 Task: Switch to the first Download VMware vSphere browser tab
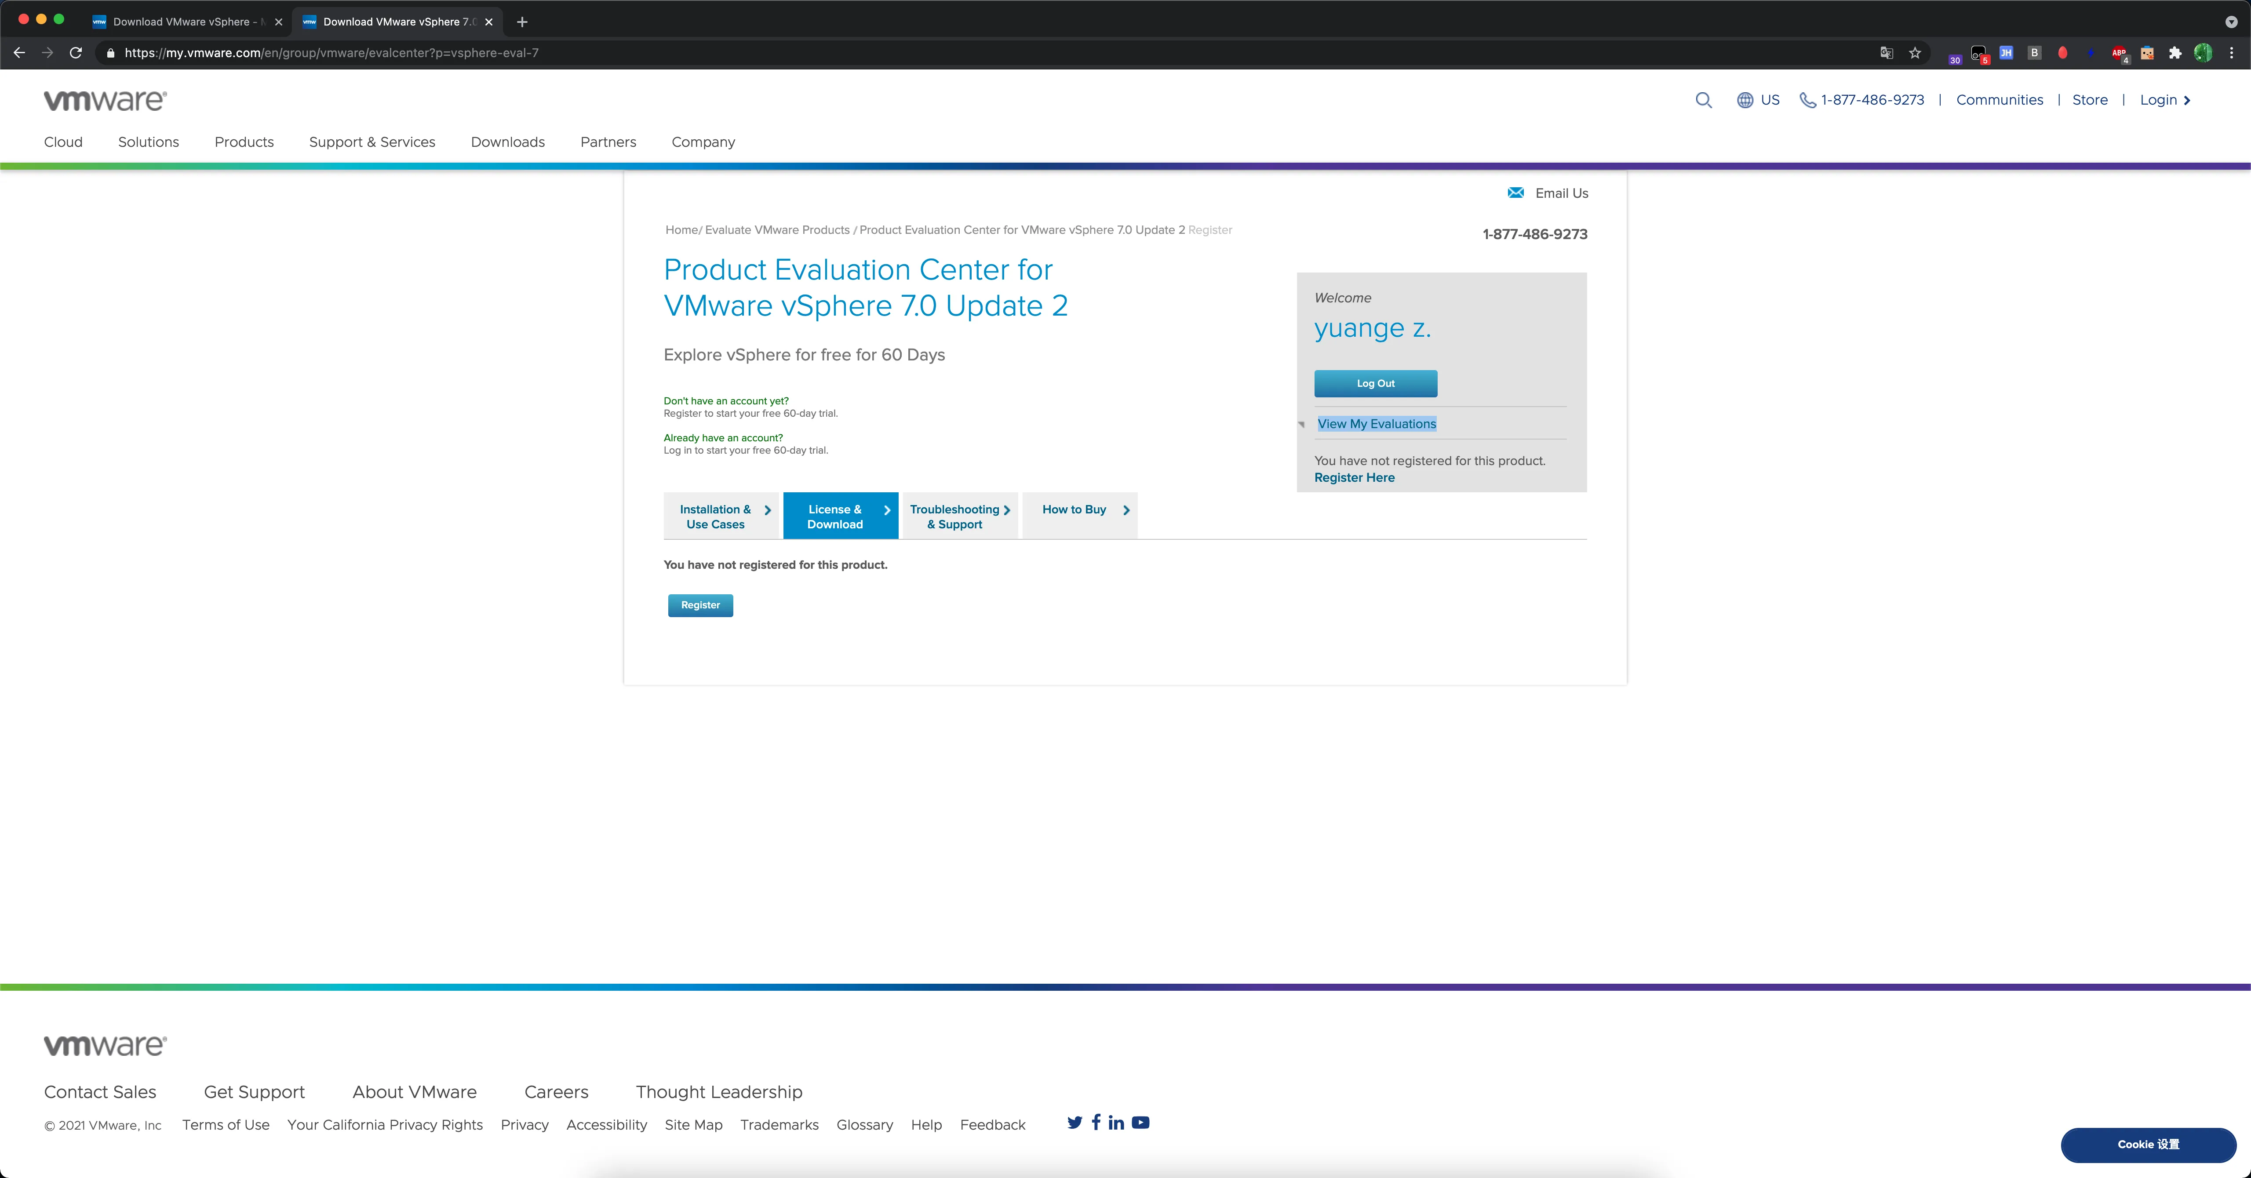[x=188, y=22]
